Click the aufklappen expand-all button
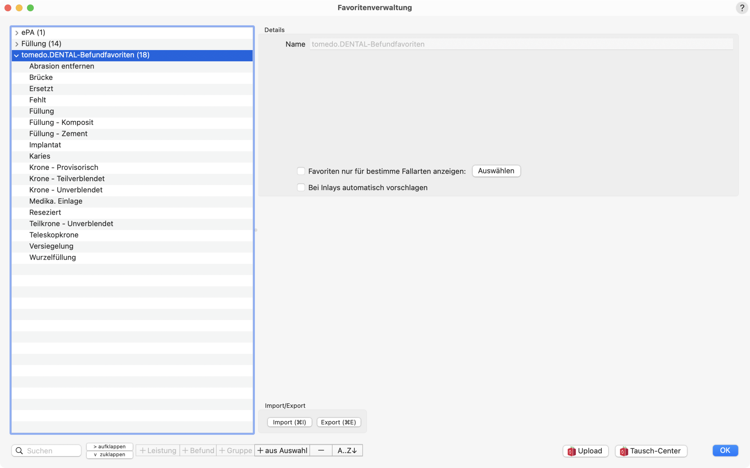Image resolution: width=750 pixels, height=468 pixels. 110,446
